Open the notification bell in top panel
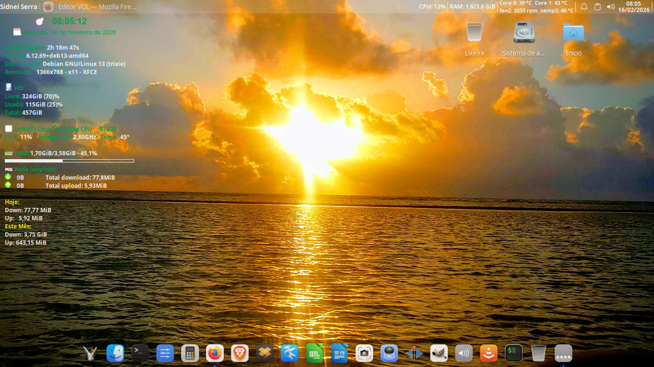The width and height of the screenshot is (654, 367). pyautogui.click(x=584, y=7)
